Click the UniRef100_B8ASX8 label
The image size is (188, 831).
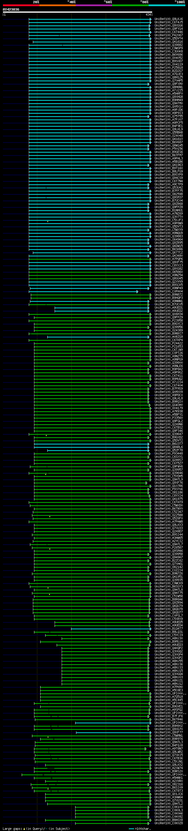pos(169,820)
